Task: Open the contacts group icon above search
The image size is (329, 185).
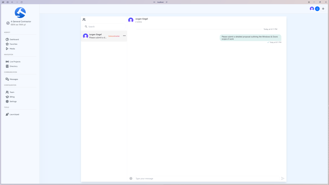Action: 84,19
